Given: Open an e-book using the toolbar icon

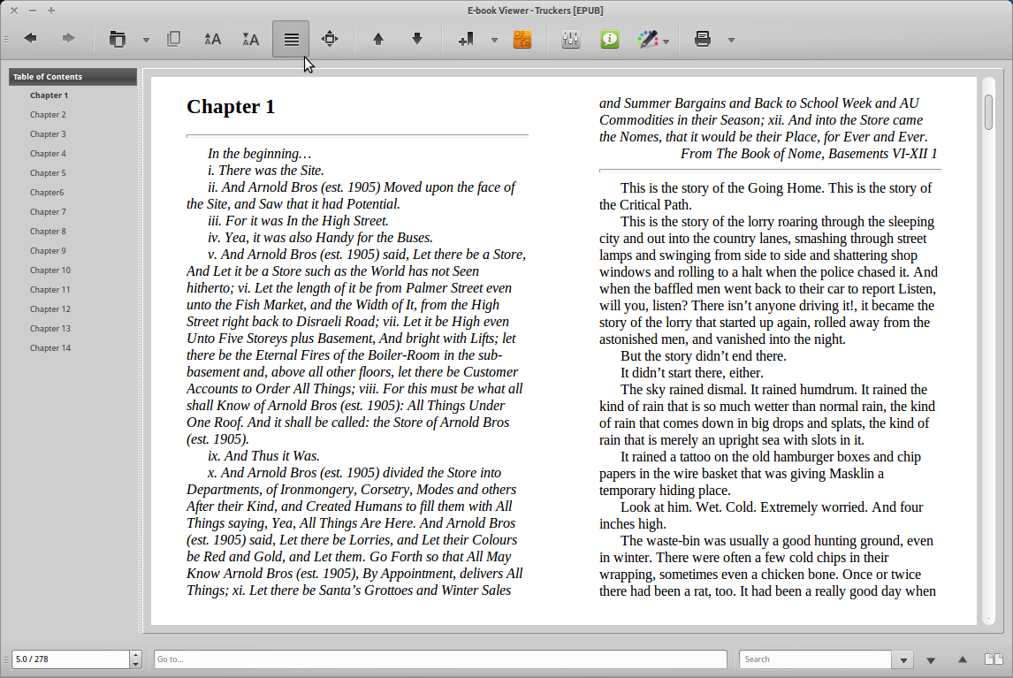Looking at the screenshot, I should click(117, 39).
